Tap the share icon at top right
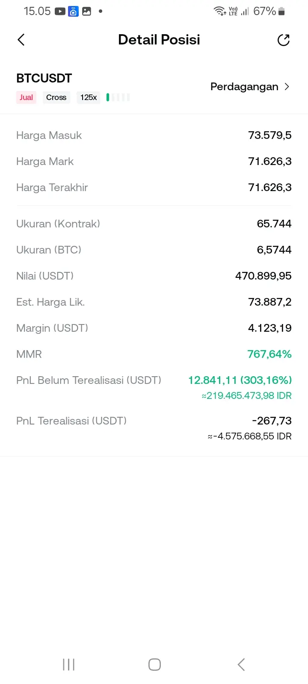 pyautogui.click(x=284, y=40)
